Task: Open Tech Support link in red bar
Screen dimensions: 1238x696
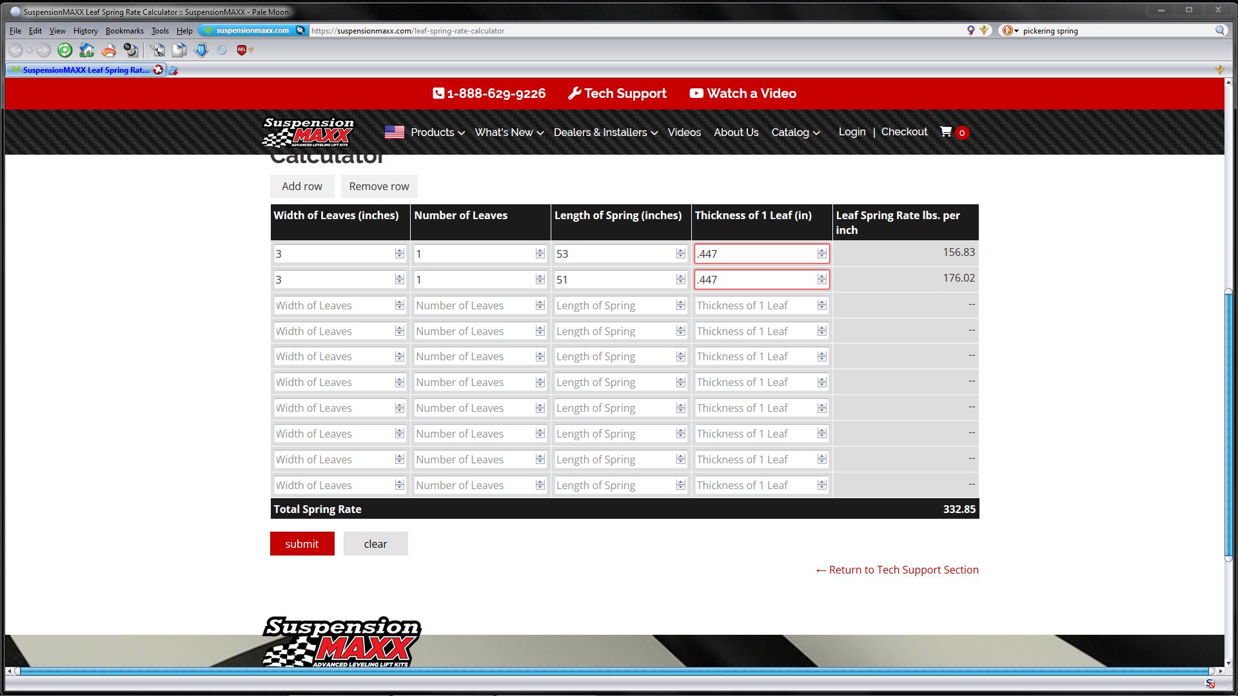Action: click(x=617, y=93)
